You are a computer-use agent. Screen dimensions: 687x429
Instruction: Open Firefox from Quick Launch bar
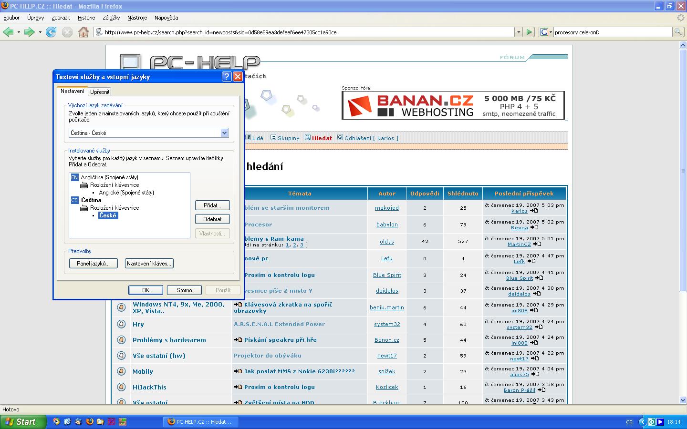click(89, 422)
